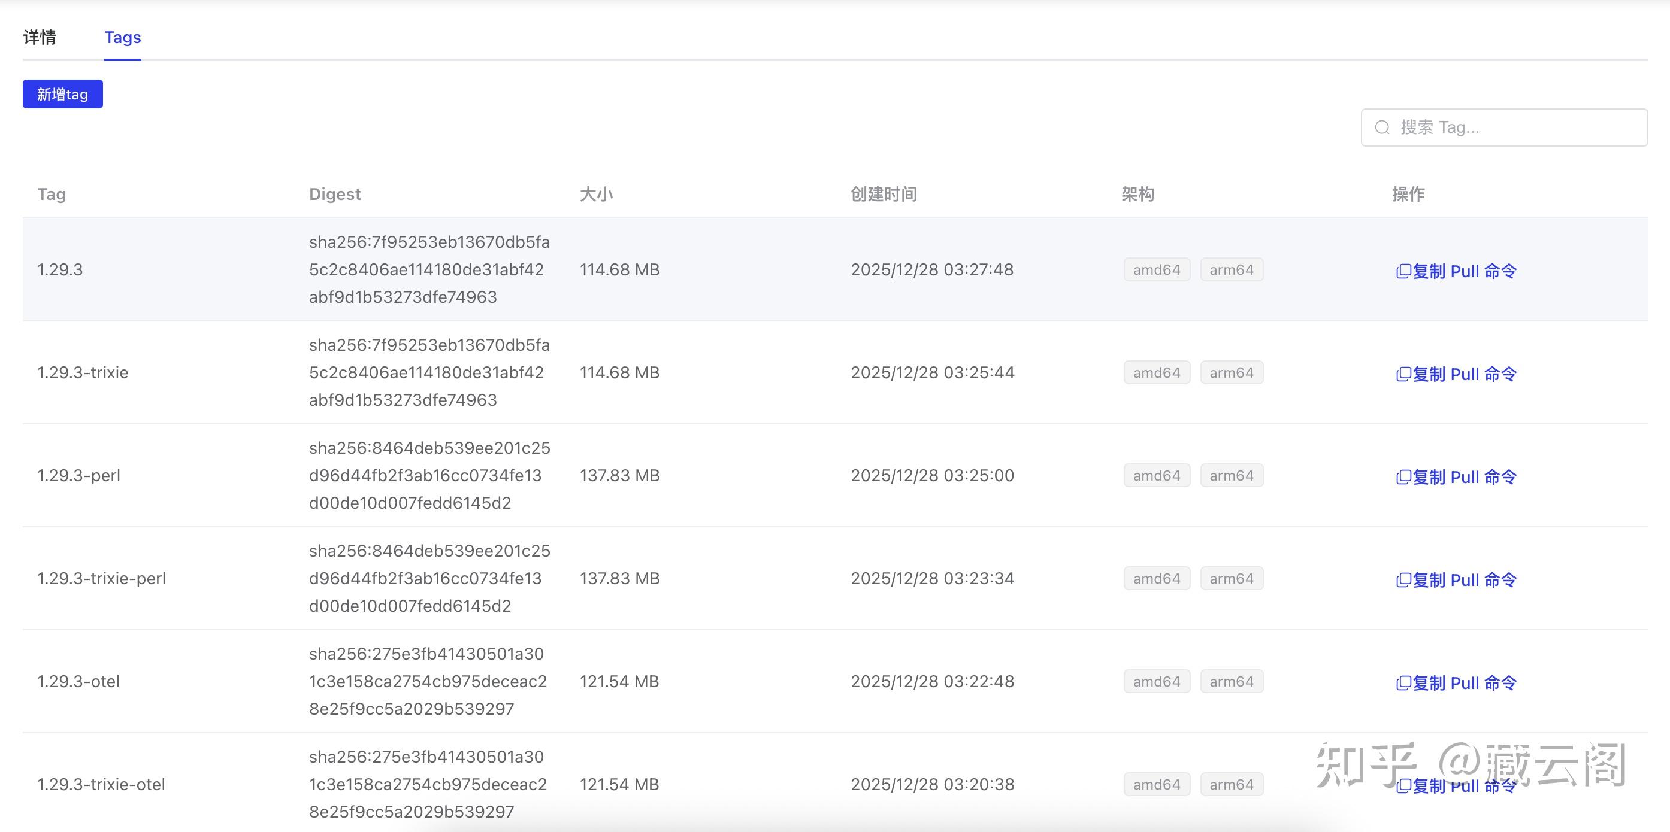Click copy icon for 1.29.3-trixie-perl row
This screenshot has width=1670, height=832.
coord(1403,580)
